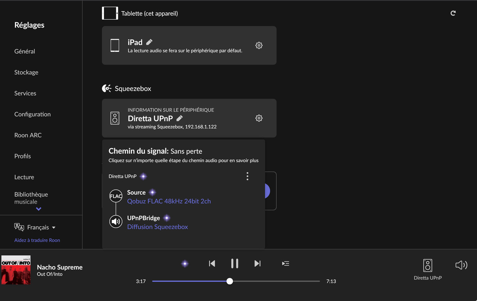Click Diffusion Squeezebox link

coord(157,227)
